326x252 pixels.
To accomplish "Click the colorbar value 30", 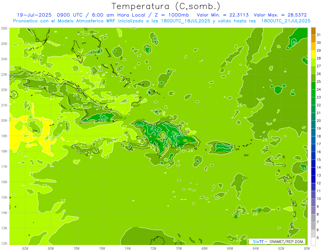I will point(319,43).
